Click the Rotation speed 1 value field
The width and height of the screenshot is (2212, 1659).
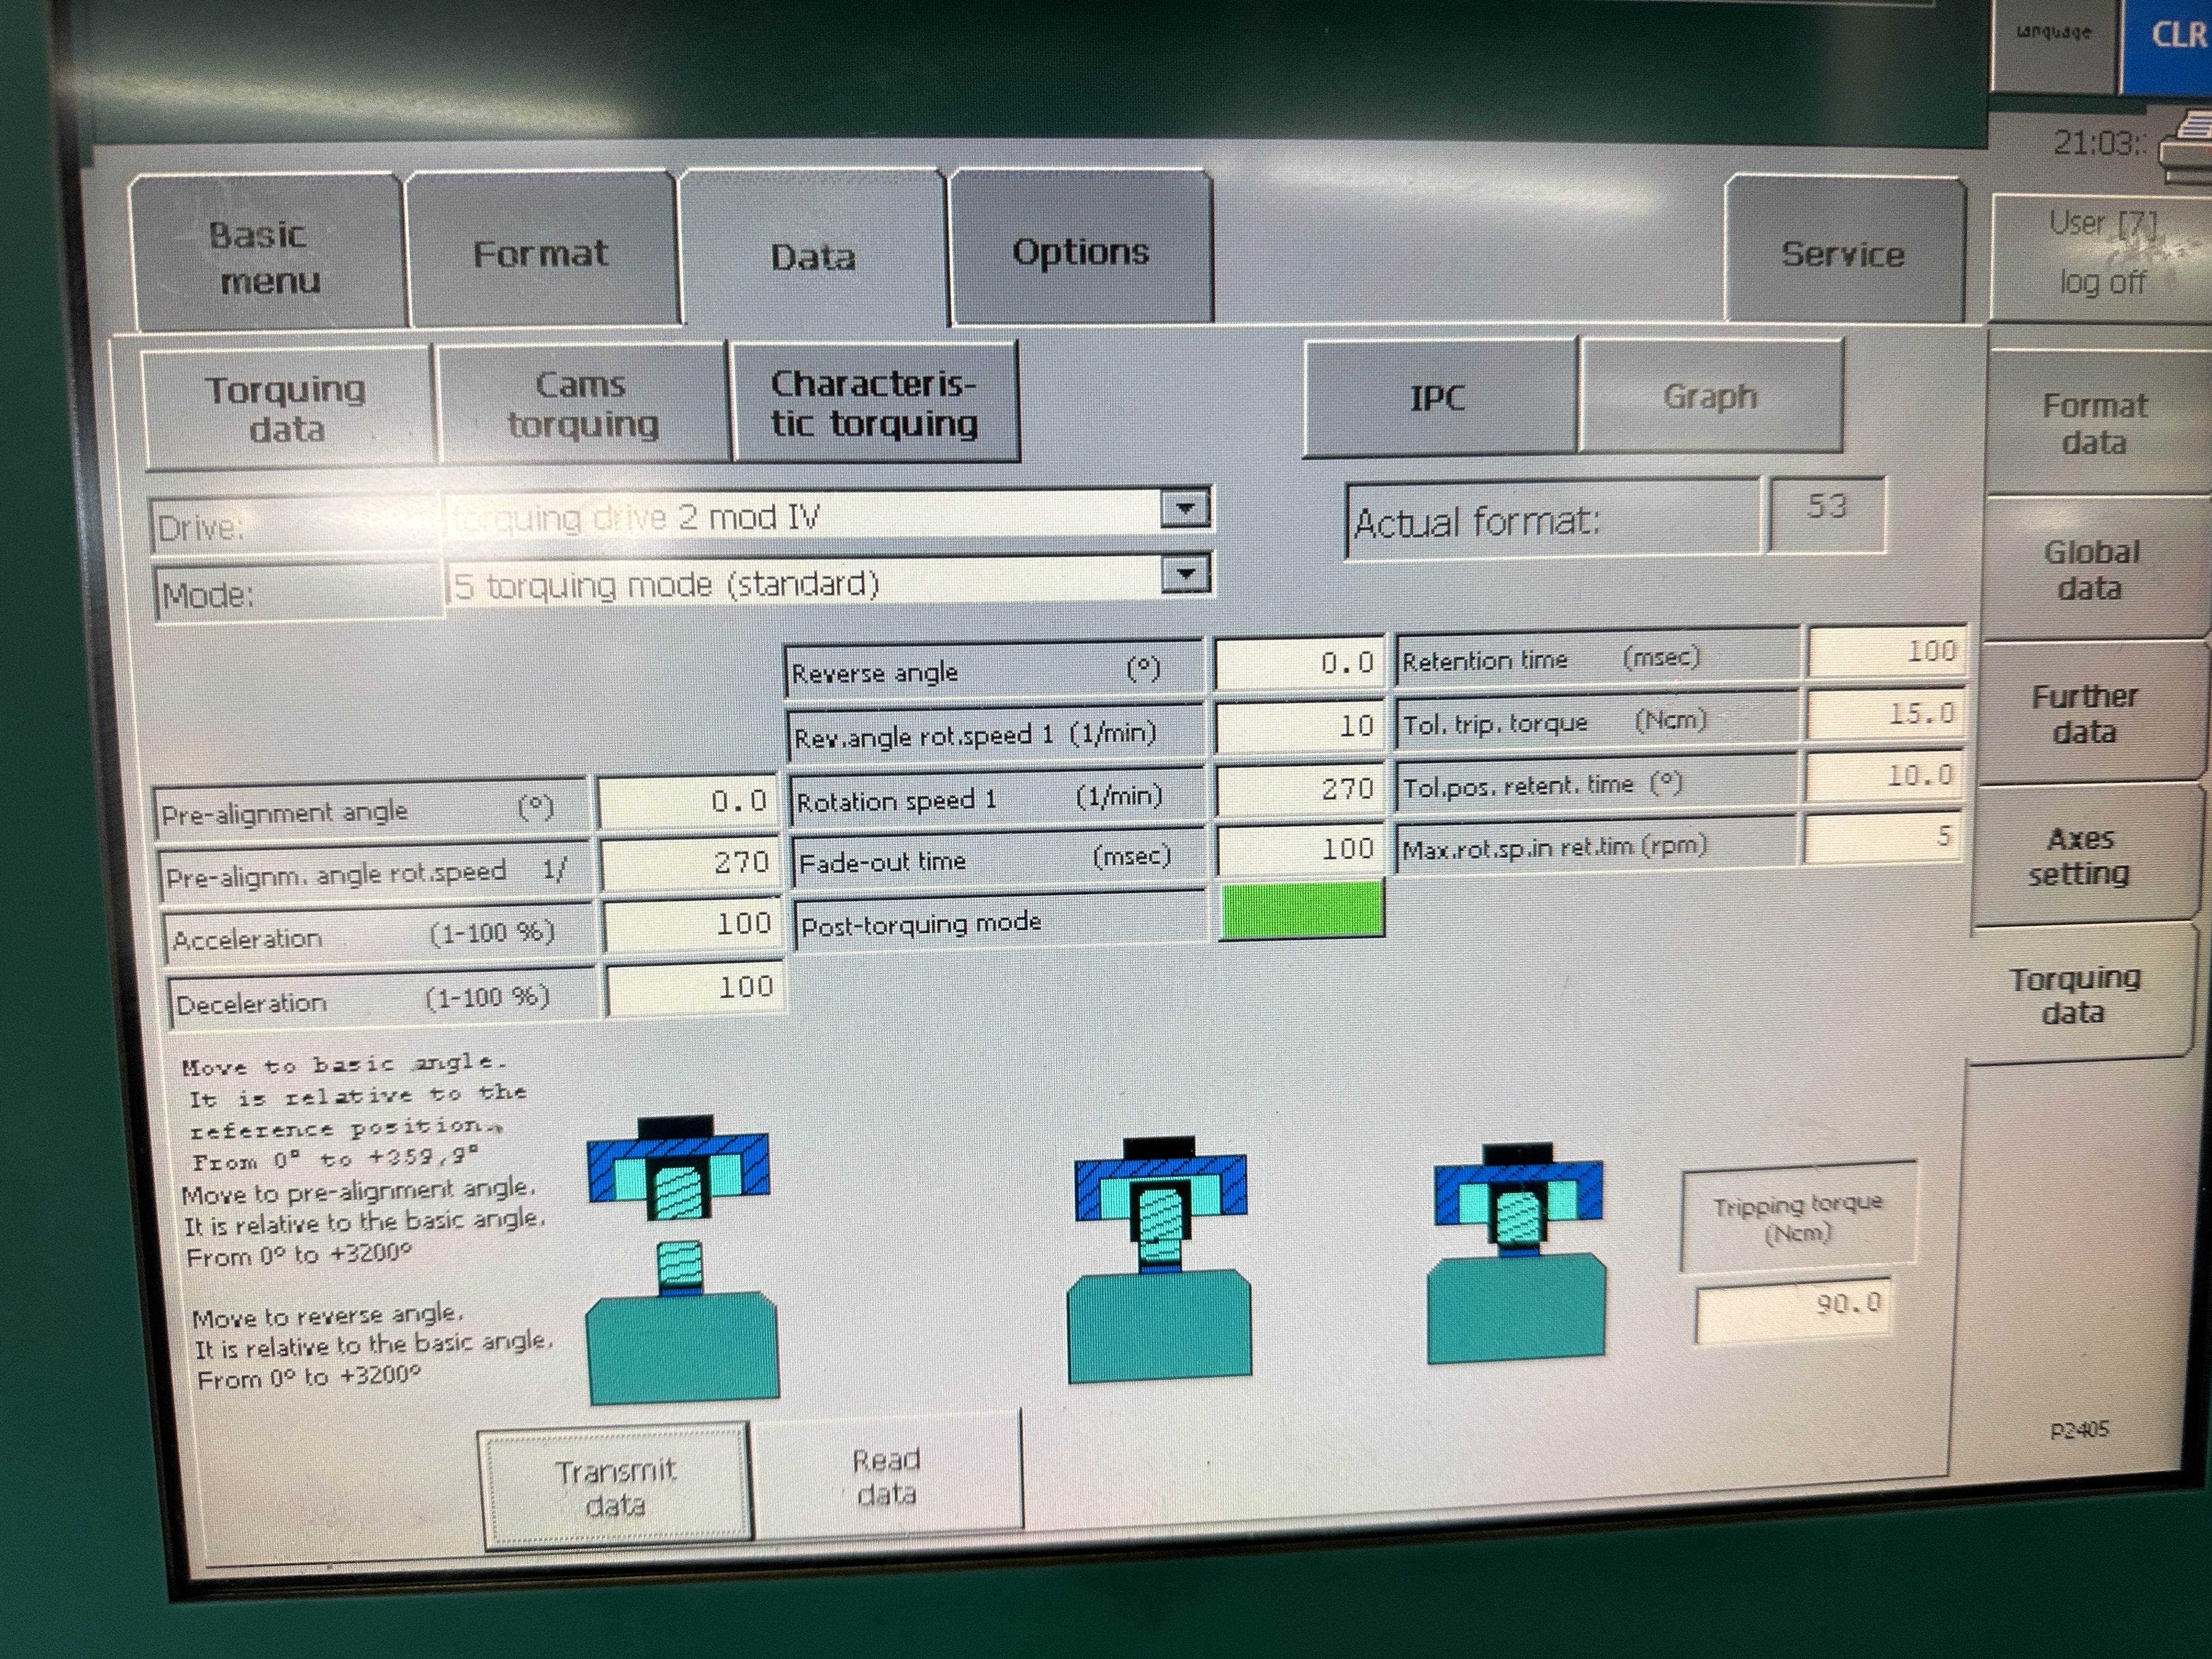(x=1300, y=790)
